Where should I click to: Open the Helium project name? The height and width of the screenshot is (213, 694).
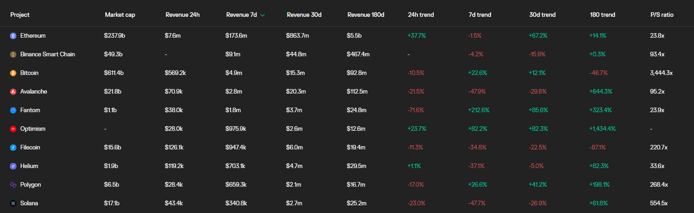pyautogui.click(x=30, y=166)
